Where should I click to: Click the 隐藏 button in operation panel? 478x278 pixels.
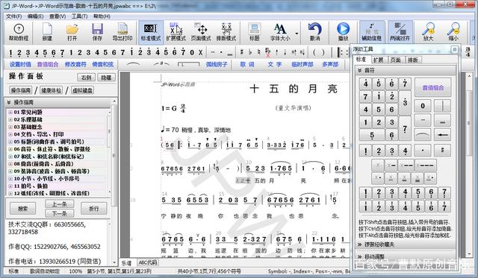point(106,78)
